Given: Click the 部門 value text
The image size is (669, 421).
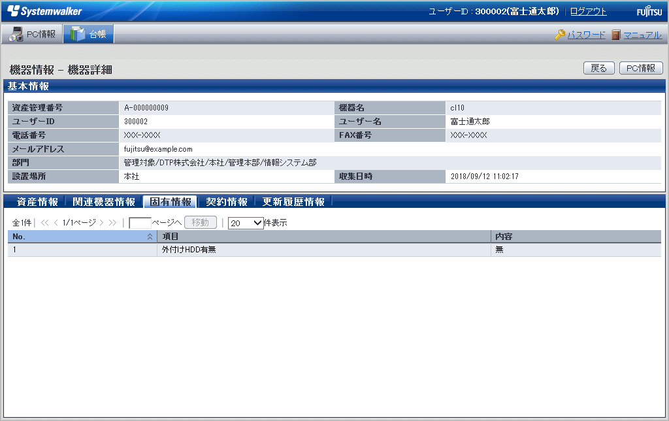Looking at the screenshot, I should coord(220,163).
